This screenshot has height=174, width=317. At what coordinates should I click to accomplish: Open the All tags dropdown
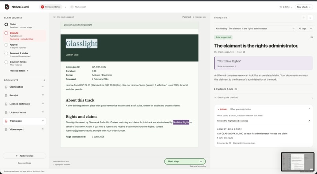click(305, 29)
